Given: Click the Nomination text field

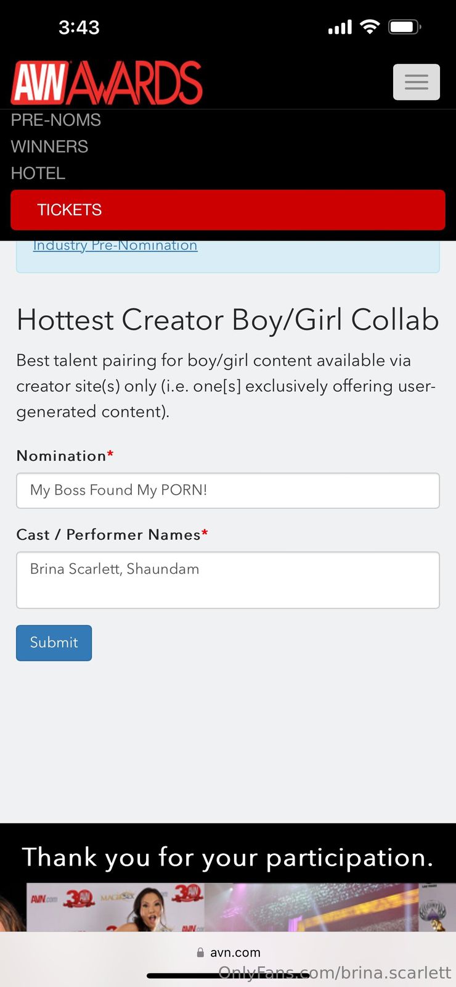Looking at the screenshot, I should pos(227,490).
